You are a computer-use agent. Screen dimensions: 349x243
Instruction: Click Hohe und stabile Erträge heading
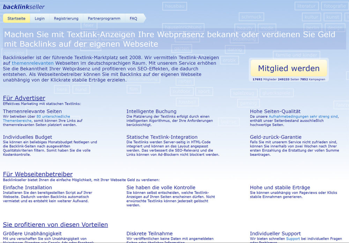280,187
